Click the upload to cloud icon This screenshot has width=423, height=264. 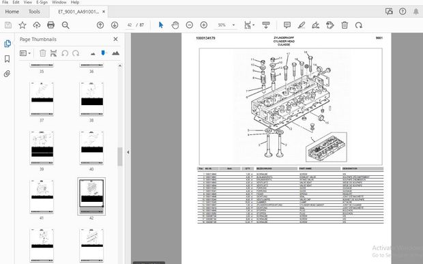37,25
